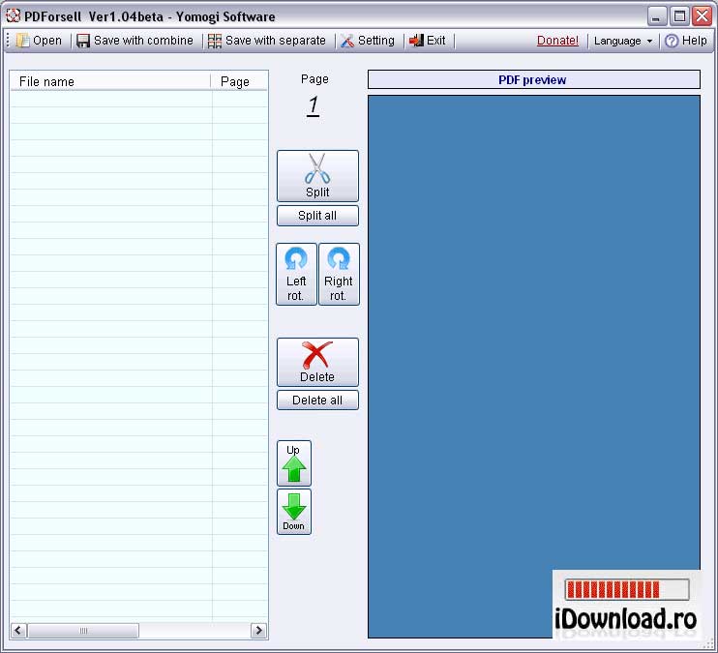Rotate the page with Right rot.
Screen dimensions: 718x653
339,274
